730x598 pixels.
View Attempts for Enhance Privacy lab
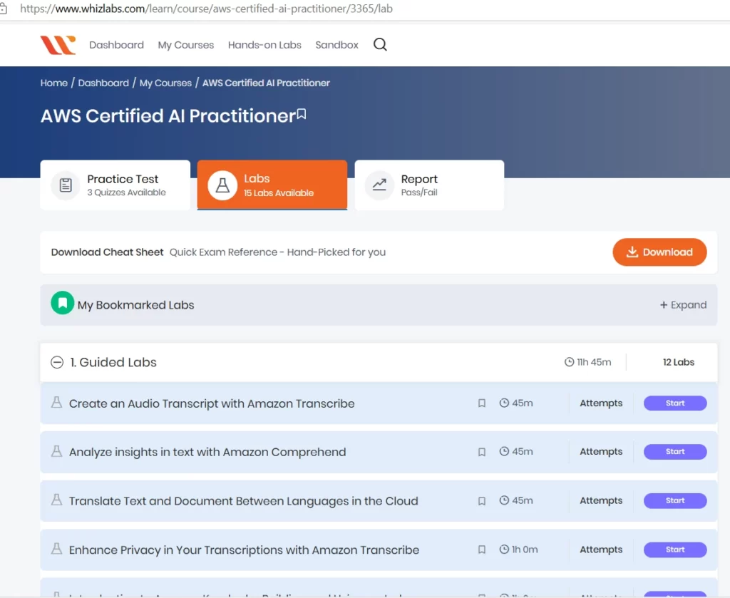tap(600, 549)
